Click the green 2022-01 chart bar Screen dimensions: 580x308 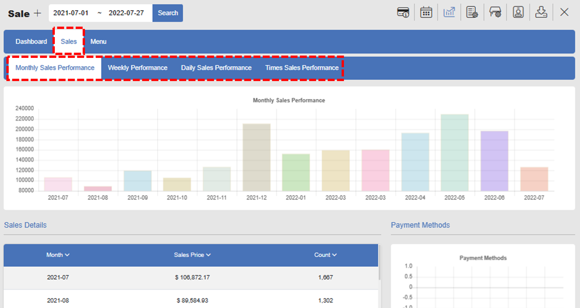click(296, 172)
